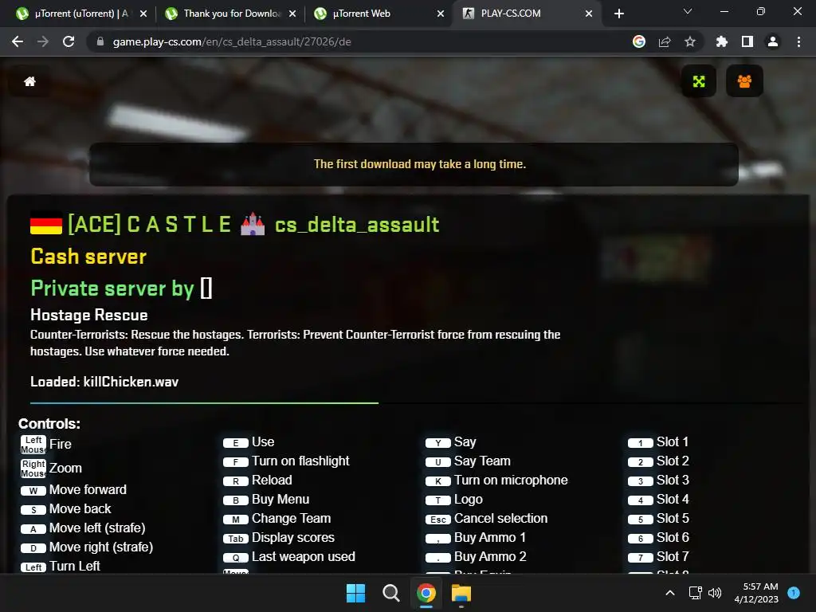Go back using the browser back arrow
The image size is (816, 612).
tap(18, 41)
